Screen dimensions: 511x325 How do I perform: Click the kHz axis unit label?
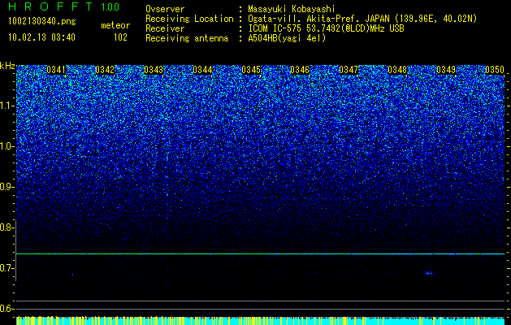7,66
